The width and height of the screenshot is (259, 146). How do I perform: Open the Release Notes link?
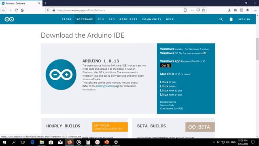point(168,102)
